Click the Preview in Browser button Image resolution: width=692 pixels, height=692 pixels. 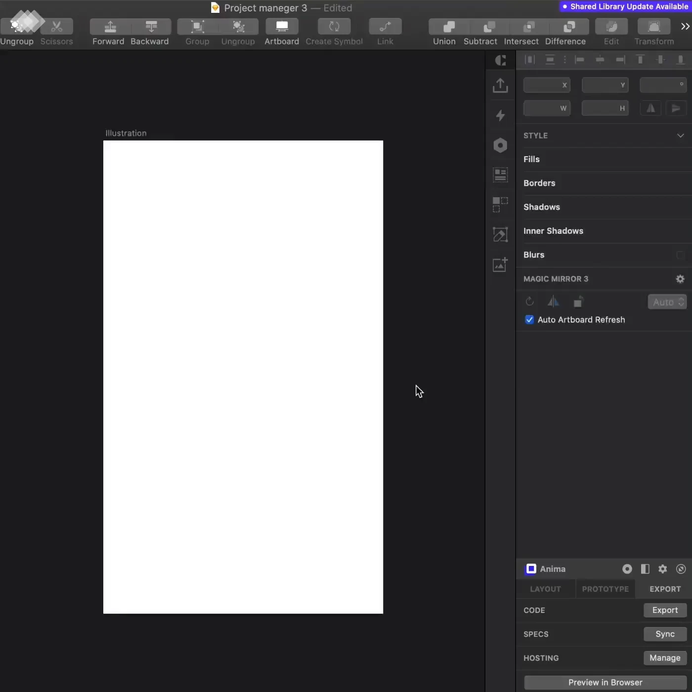pyautogui.click(x=605, y=683)
